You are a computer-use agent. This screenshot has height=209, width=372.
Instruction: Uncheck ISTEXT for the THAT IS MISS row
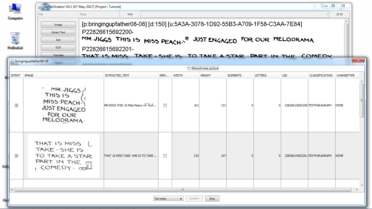click(x=16, y=156)
